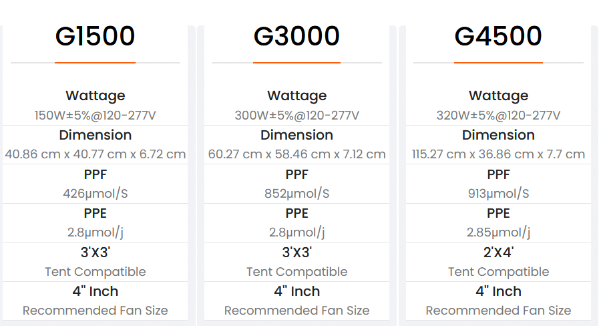599x326 pixels.
Task: Click the 2'X4' tent size label
Action: click(498, 253)
